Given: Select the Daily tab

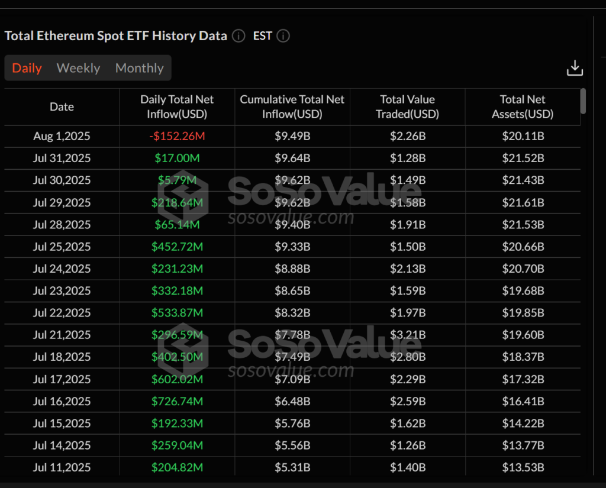Looking at the screenshot, I should tap(27, 67).
